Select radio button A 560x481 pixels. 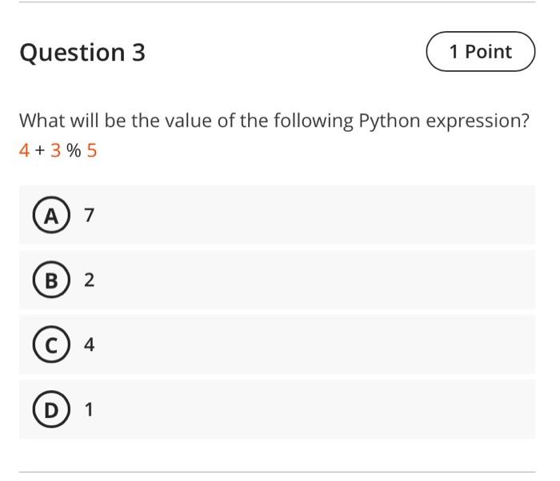click(x=50, y=215)
